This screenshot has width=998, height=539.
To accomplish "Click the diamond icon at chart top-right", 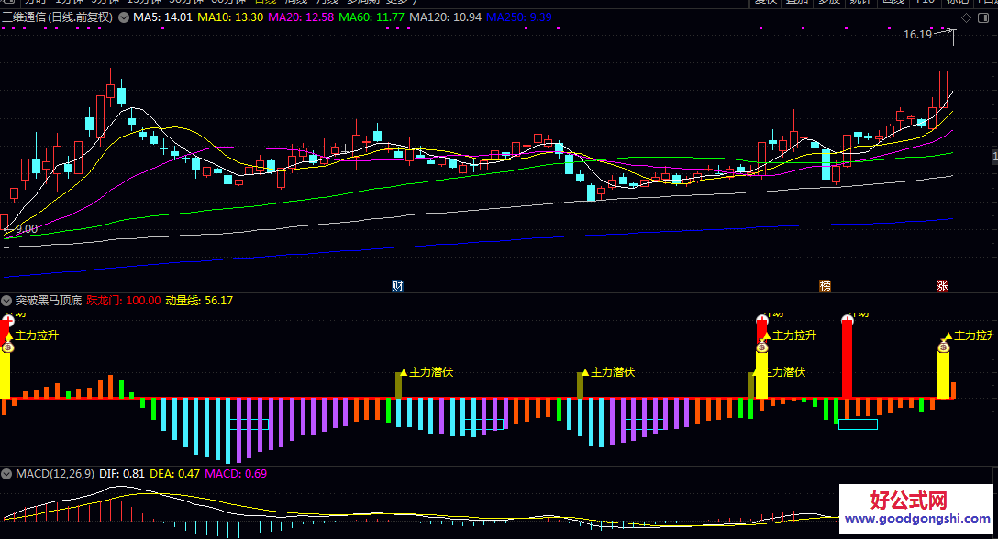I will (965, 17).
